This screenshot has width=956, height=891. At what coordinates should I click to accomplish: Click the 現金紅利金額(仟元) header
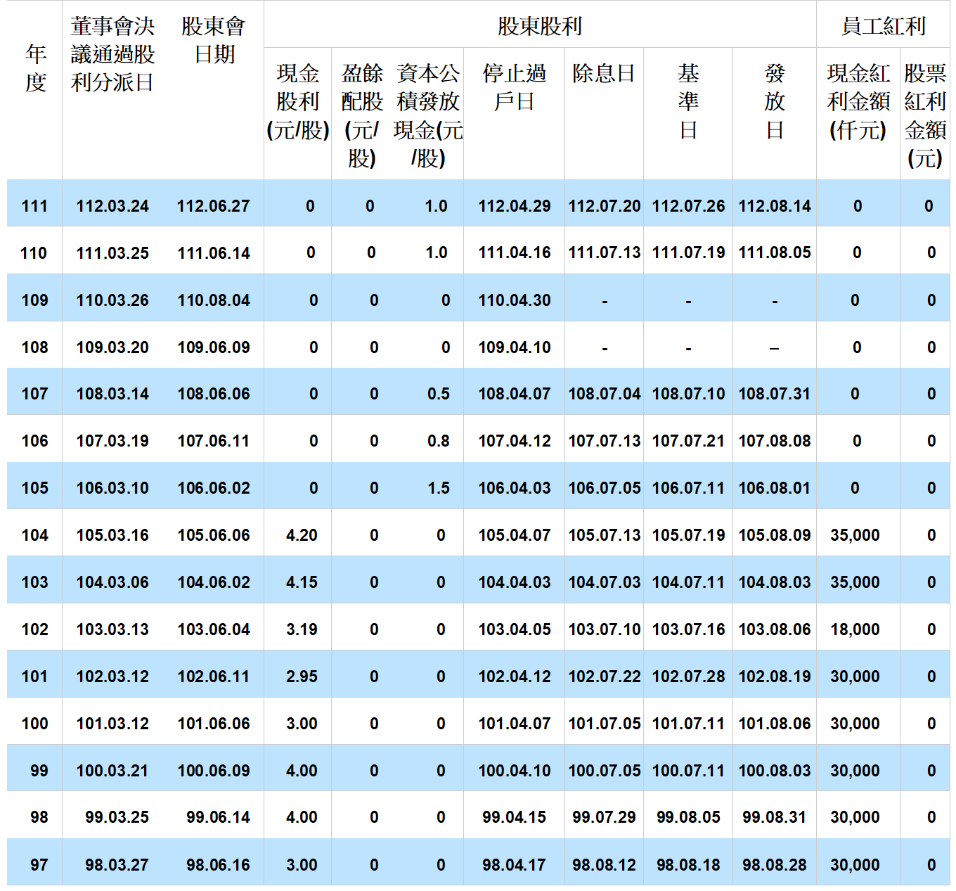858,101
